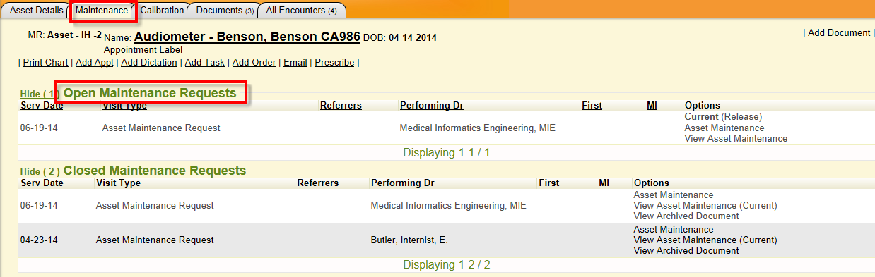Click the Add Order link
Screen dimensions: 875x277
254,62
